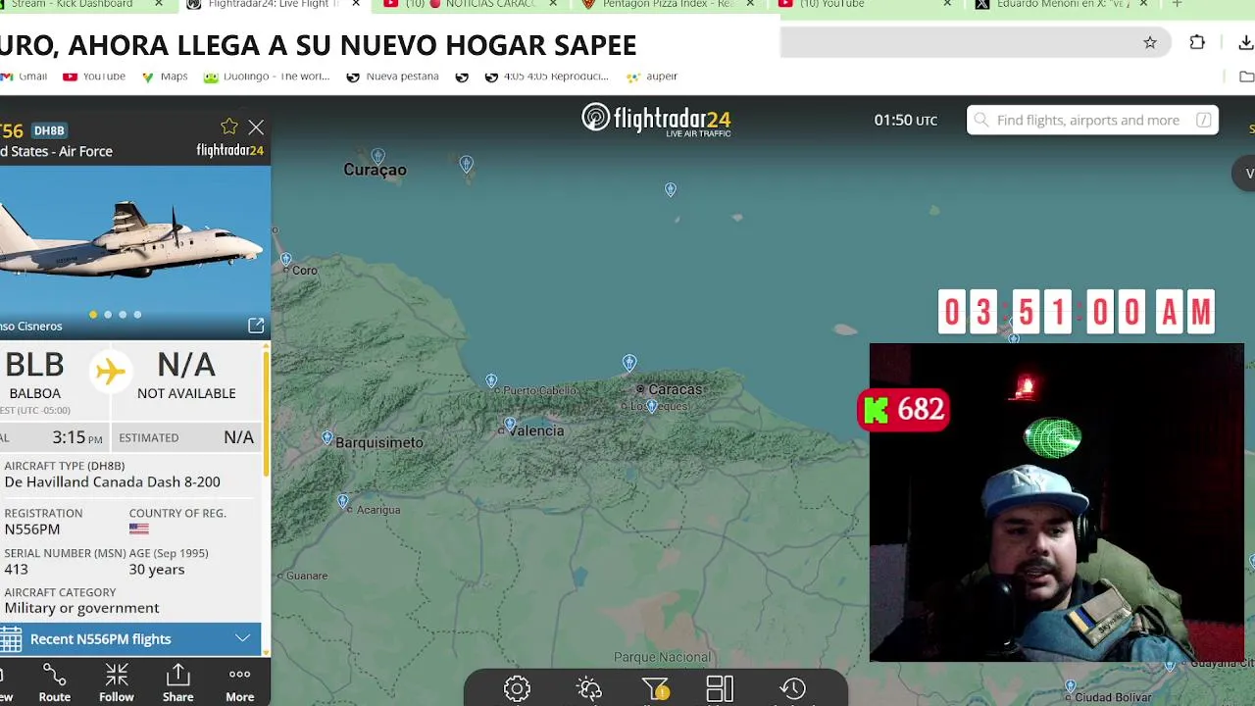Viewport: 1255px width, 706px height.
Task: Click De Havilland Canada Dash 8-200 text
Action: [x=112, y=481]
